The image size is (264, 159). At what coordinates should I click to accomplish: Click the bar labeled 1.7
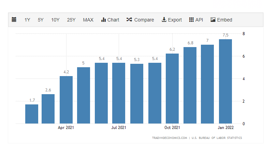click(32, 114)
